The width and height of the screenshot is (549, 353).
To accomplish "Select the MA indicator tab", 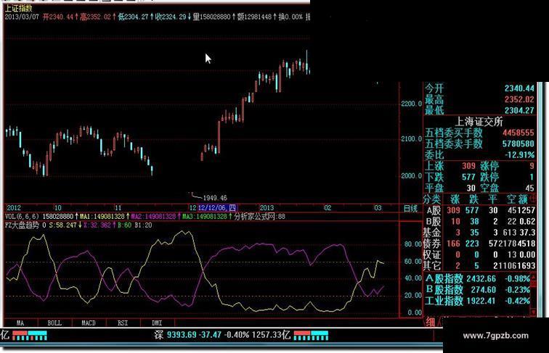I will tap(20, 323).
